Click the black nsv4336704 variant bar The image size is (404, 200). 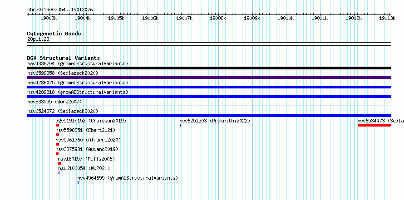click(209, 68)
